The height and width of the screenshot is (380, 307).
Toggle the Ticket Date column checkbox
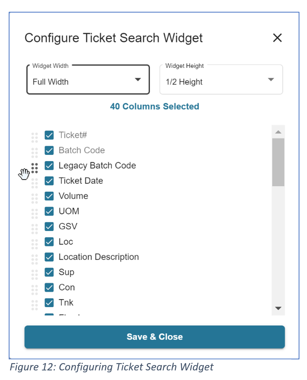tap(49, 181)
